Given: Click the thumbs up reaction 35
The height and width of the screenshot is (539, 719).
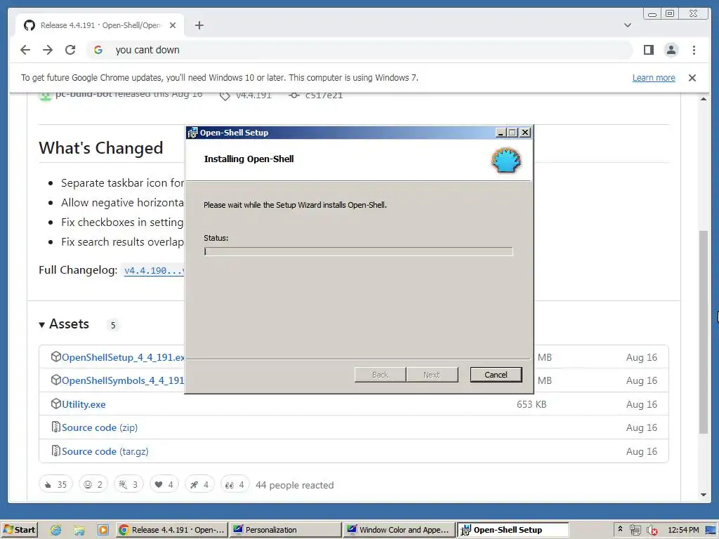Looking at the screenshot, I should [55, 484].
